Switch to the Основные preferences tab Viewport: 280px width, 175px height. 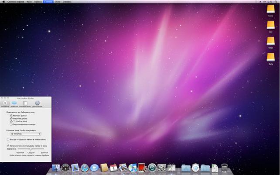coord(5,104)
